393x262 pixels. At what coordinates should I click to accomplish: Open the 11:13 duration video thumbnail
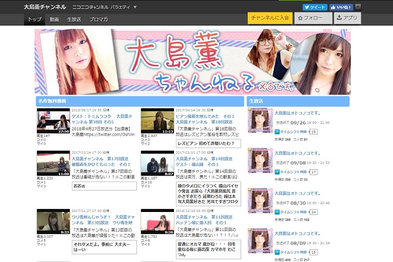click(157, 122)
